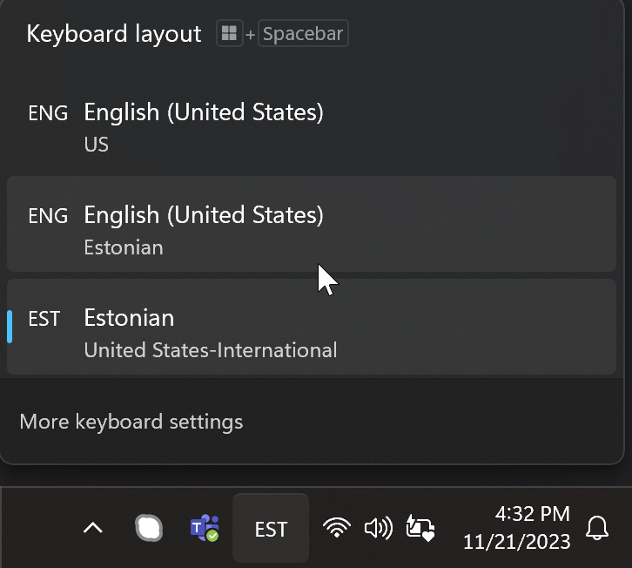Click the 4:32 PM clock
The width and height of the screenshot is (632, 568).
coord(532,514)
